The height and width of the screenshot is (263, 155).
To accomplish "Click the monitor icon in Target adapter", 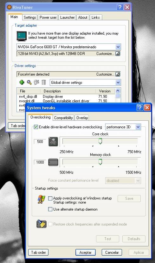I will 22,36.
